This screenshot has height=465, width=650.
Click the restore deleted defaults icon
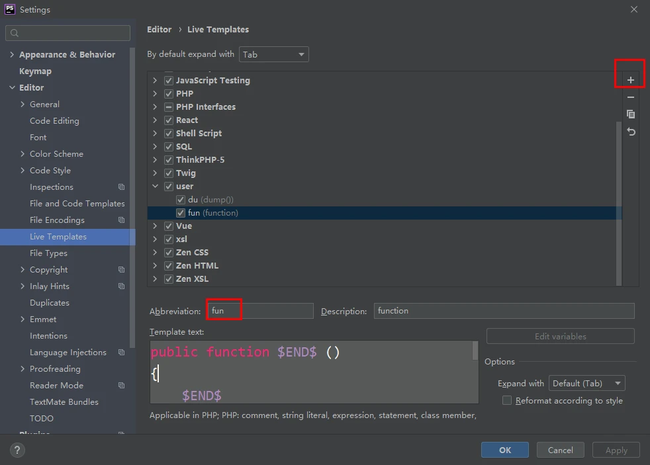point(630,132)
